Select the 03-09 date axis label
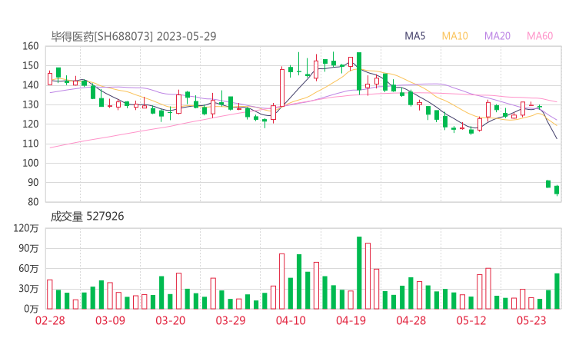This screenshot has width=569, height=338. [x=110, y=320]
